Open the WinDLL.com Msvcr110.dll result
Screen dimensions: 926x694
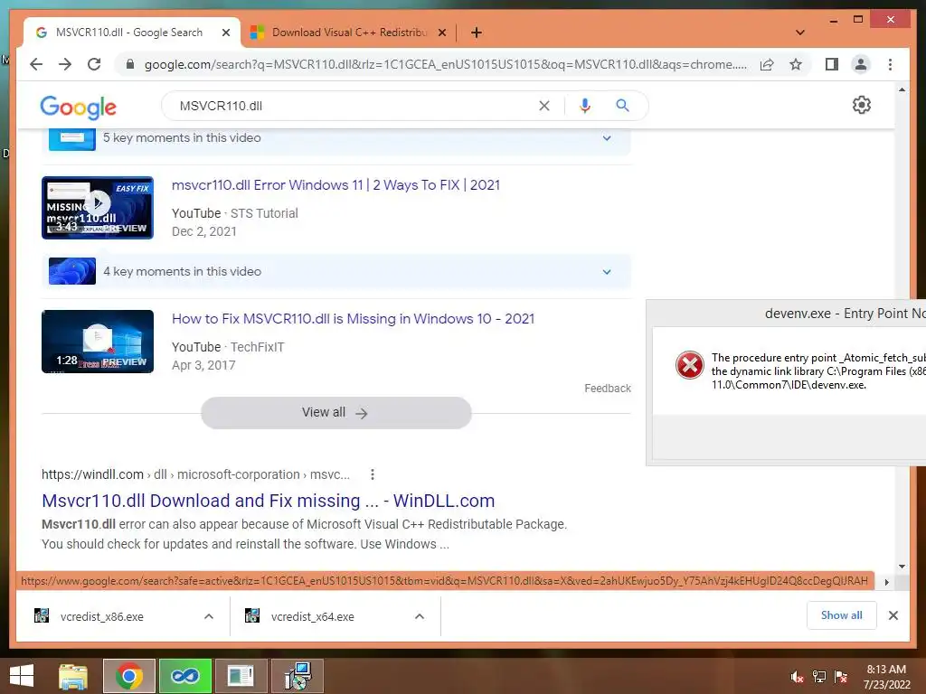click(268, 501)
